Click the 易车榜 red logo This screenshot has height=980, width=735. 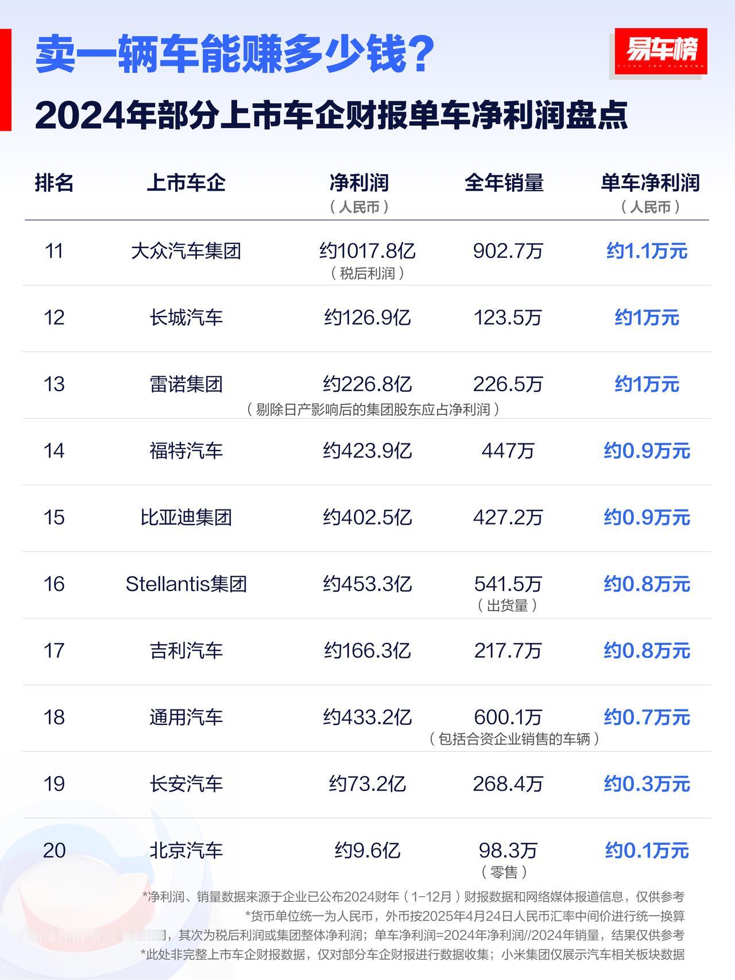(660, 51)
